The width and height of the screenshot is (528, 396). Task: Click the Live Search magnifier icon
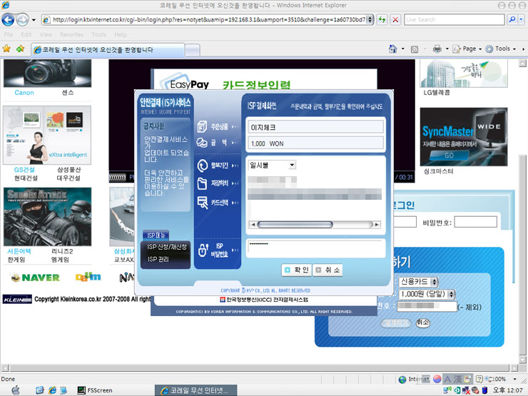click(x=512, y=19)
